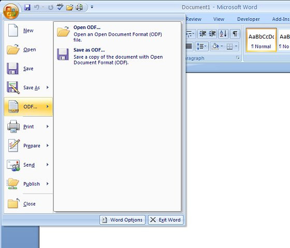Apply No Spacing style thumbnail
Image resolution: width=290 pixels, height=248 pixels.
tap(284, 40)
